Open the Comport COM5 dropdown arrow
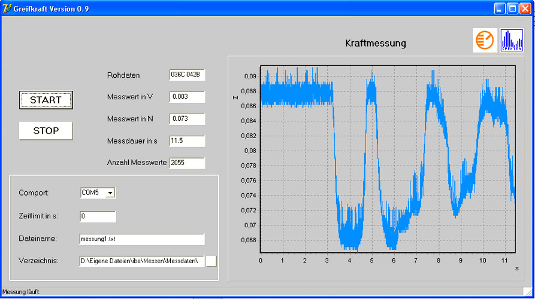This screenshot has width=535, height=299. (110, 193)
